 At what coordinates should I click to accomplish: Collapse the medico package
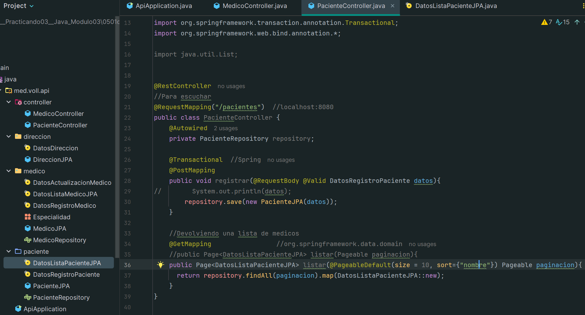9,171
